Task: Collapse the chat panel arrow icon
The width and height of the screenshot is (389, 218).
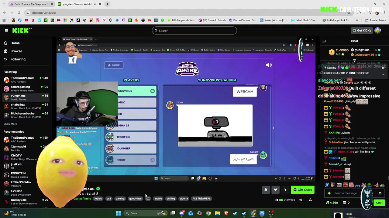Action: click(324, 41)
